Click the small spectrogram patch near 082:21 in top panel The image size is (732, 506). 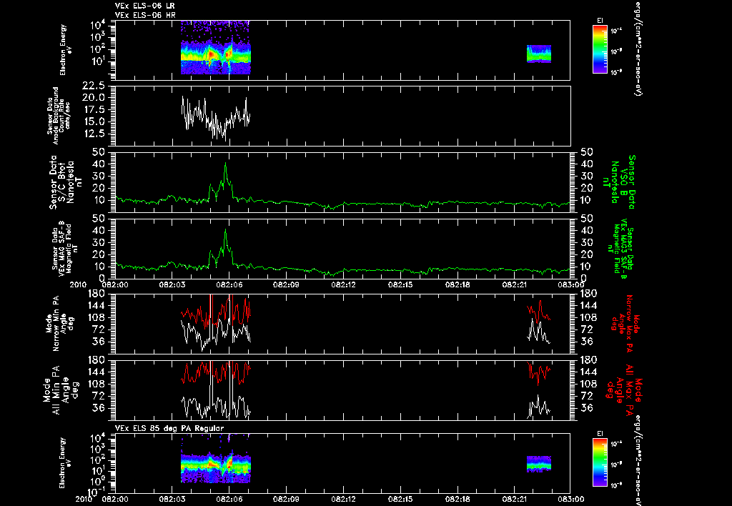coord(539,54)
